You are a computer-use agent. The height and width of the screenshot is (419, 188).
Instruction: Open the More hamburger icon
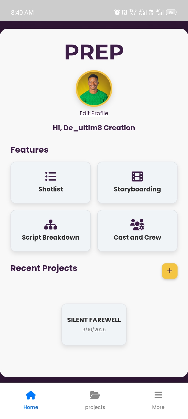(x=158, y=395)
